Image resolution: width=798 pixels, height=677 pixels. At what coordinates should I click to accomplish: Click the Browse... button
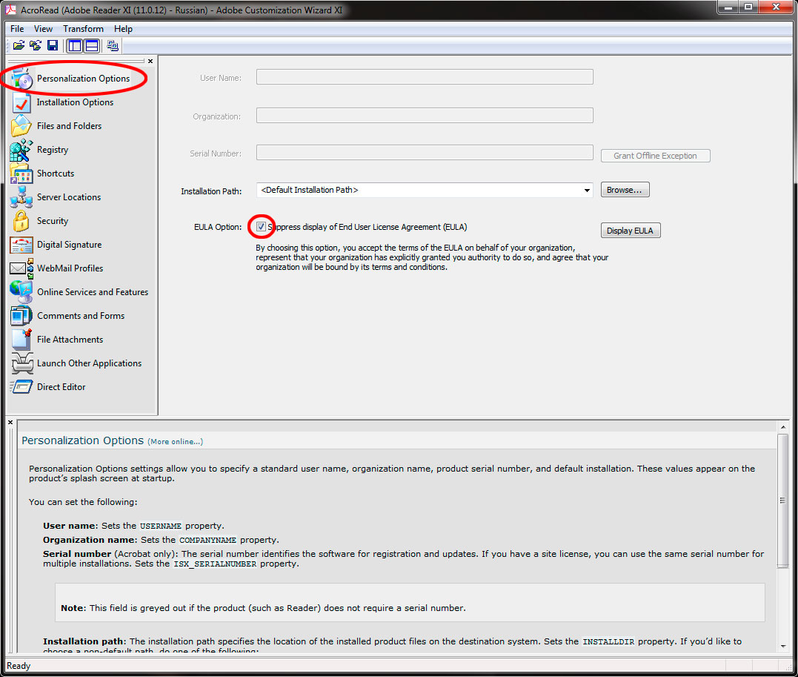click(x=625, y=190)
